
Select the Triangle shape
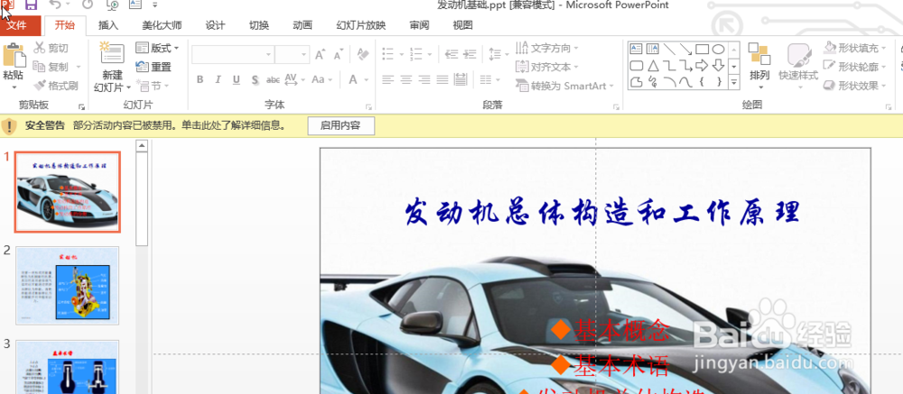pos(653,65)
